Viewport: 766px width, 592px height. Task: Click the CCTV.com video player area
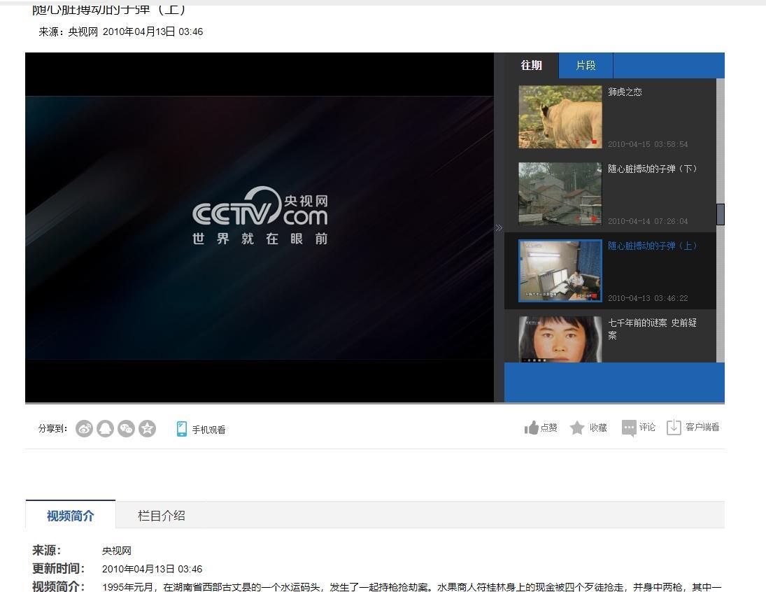(x=260, y=227)
